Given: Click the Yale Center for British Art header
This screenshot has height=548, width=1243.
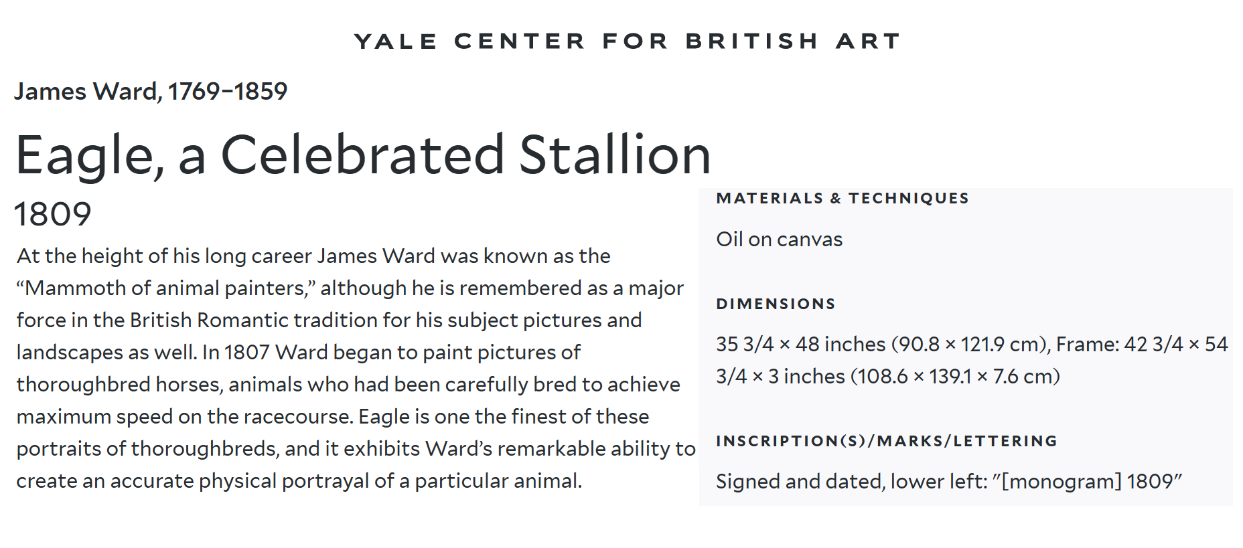Looking at the screenshot, I should tap(627, 41).
